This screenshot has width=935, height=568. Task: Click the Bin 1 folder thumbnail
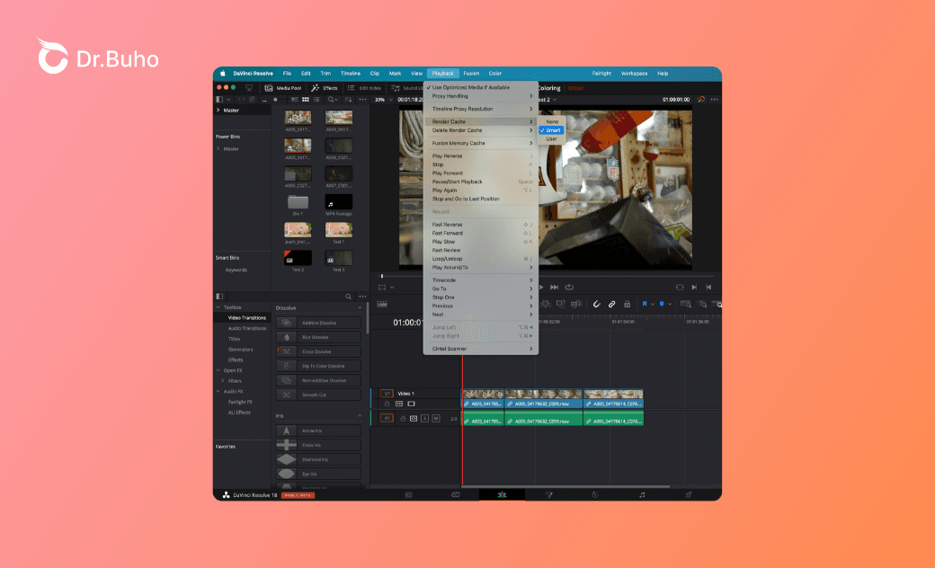coord(298,201)
